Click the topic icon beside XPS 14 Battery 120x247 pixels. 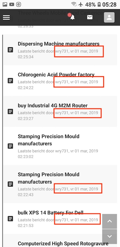pyautogui.click(x=10, y=219)
